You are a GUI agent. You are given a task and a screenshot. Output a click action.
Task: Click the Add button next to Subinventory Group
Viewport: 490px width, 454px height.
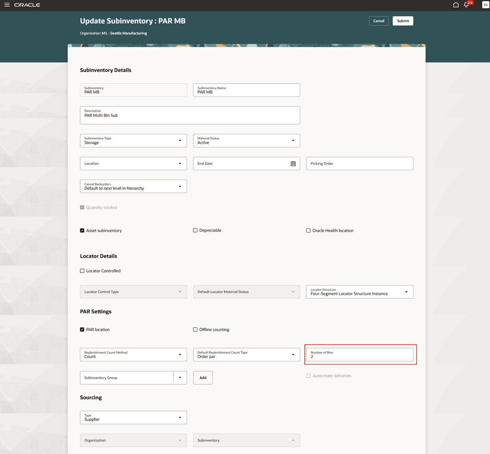coord(203,378)
